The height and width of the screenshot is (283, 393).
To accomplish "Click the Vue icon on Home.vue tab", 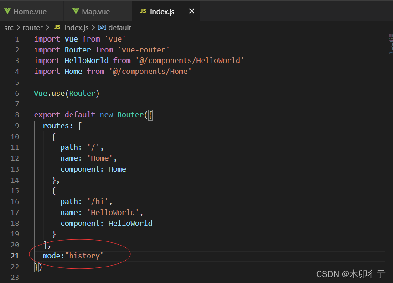I will tap(7, 11).
